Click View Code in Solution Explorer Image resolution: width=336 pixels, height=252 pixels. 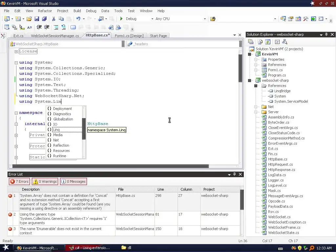tap(277, 42)
